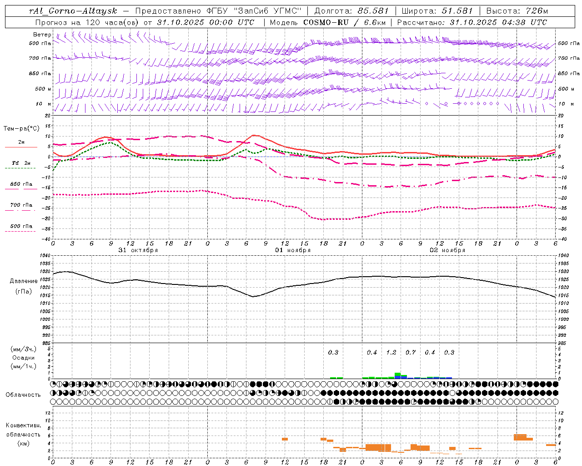
Task: Click the 31.10.2025 00:00 UTC start time
Action: 206,22
